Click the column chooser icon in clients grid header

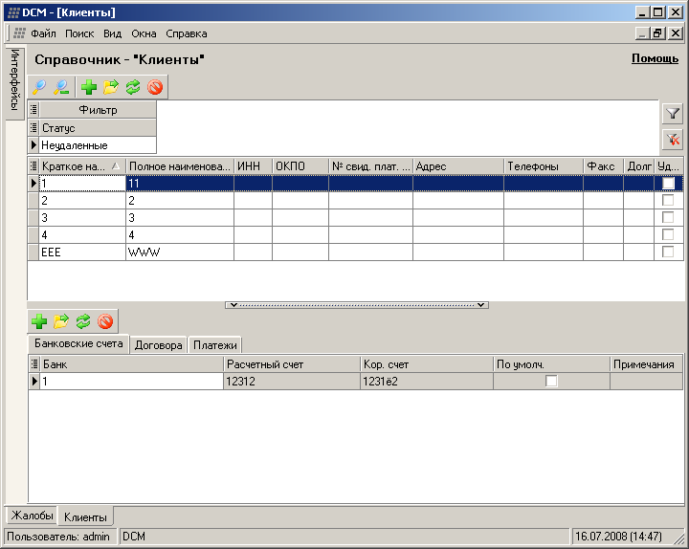pyautogui.click(x=33, y=166)
